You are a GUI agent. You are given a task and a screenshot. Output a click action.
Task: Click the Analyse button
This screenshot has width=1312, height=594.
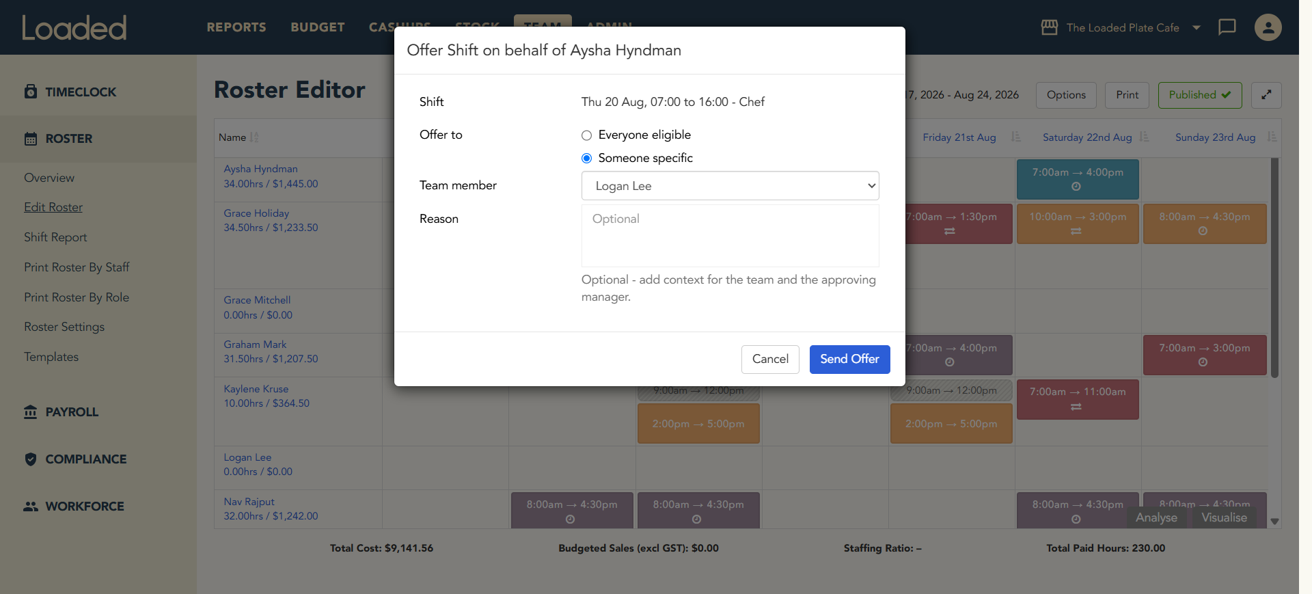click(x=1156, y=517)
